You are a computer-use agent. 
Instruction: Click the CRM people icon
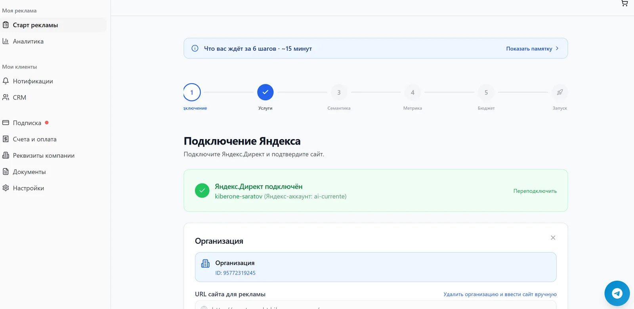click(x=6, y=97)
